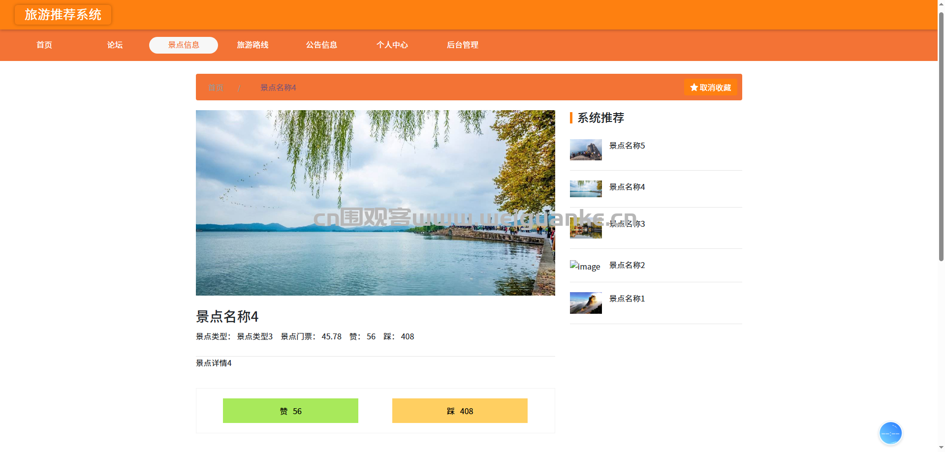Click the blue floating circle icon
Screen dimensions: 945x452
click(x=890, y=433)
